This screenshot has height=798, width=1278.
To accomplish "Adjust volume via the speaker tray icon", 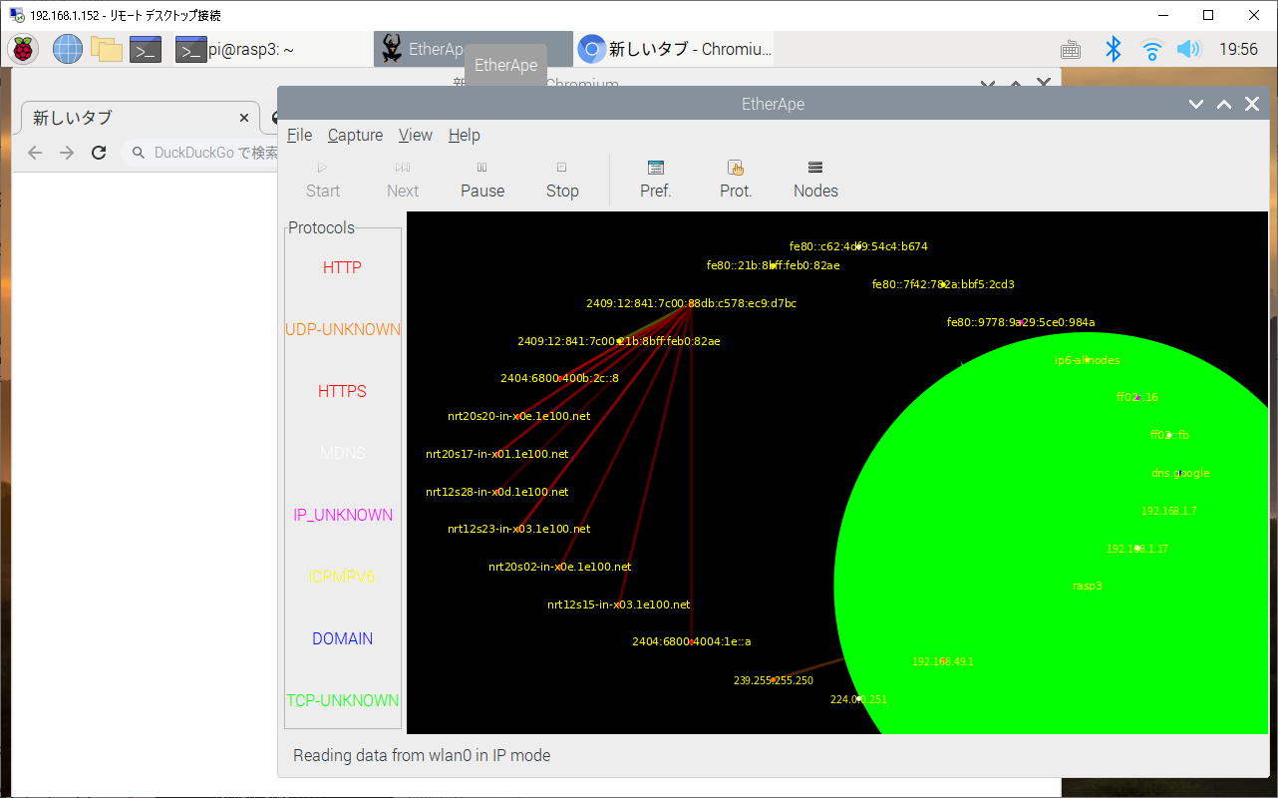I will coord(1188,48).
